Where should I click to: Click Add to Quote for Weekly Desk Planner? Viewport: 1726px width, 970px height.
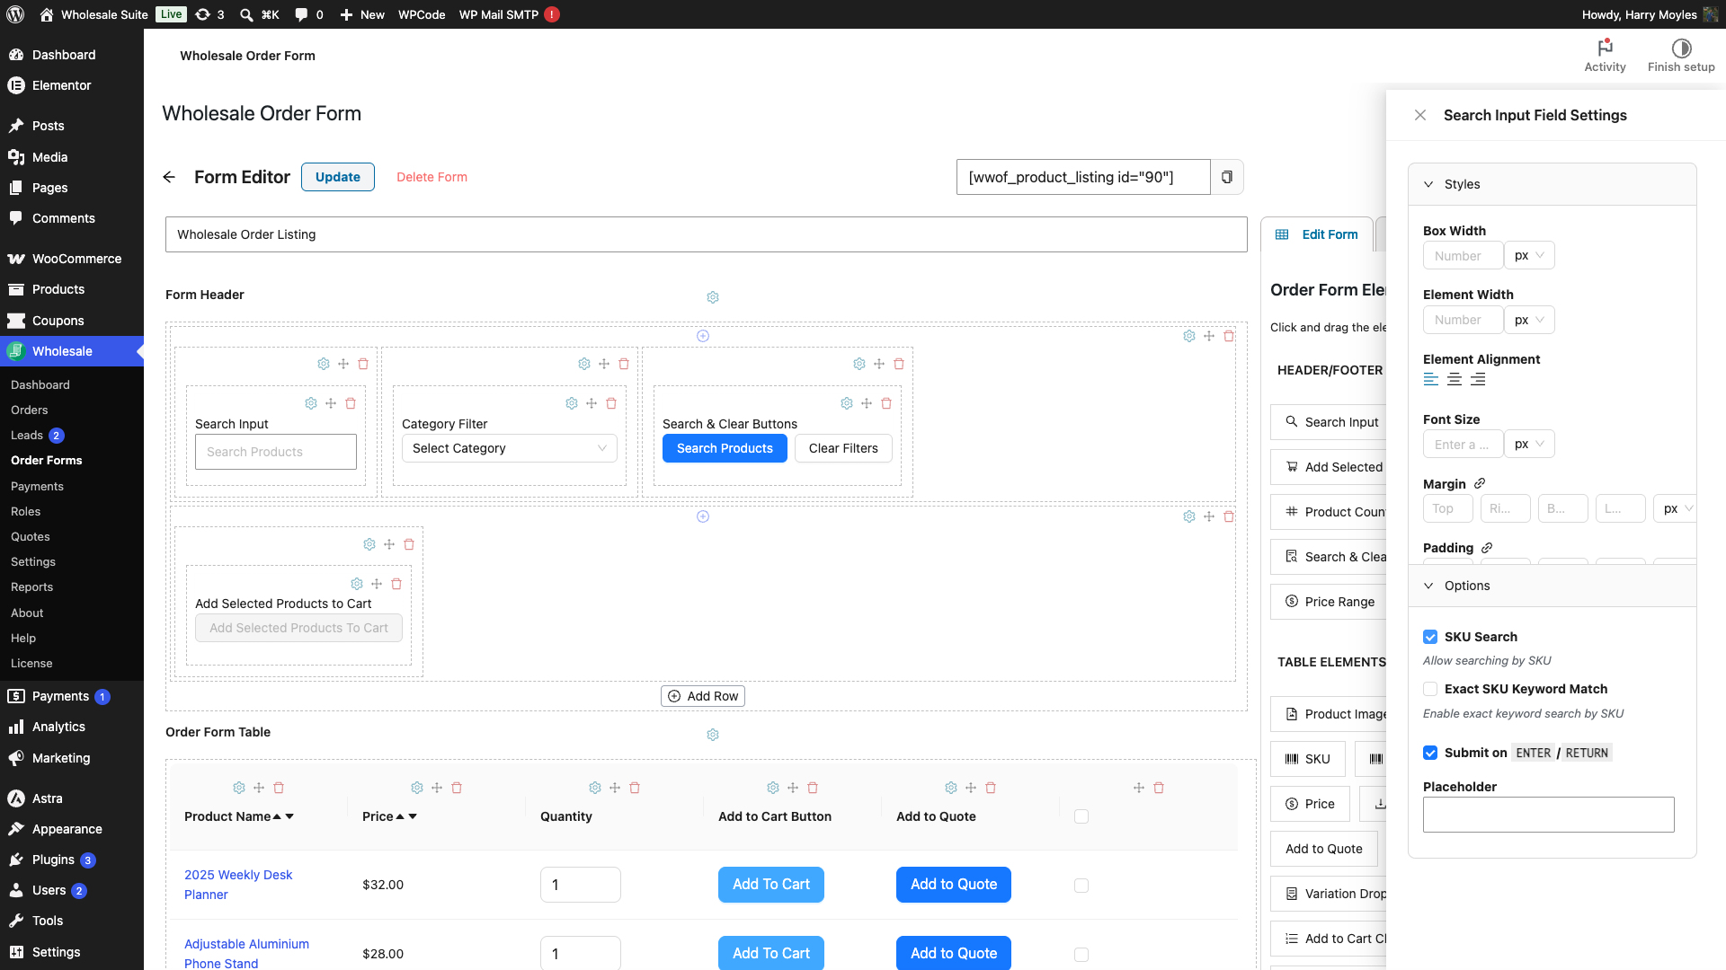point(954,884)
